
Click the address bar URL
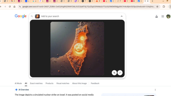tap(89, 7)
